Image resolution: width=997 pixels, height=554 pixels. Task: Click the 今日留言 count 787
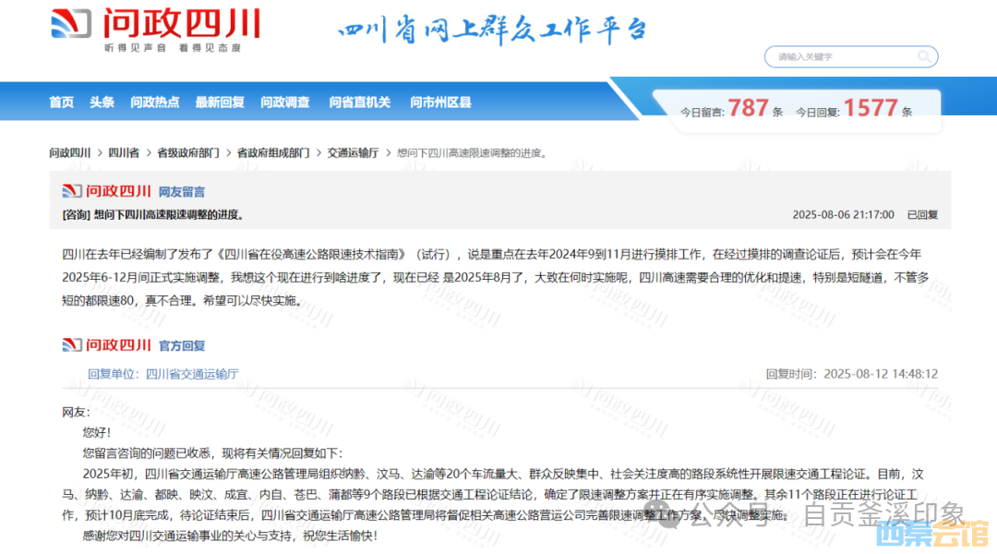pos(748,109)
